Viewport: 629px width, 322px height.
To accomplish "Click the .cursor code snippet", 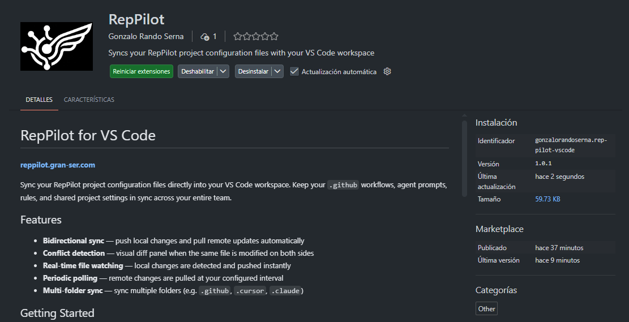I will click(250, 291).
